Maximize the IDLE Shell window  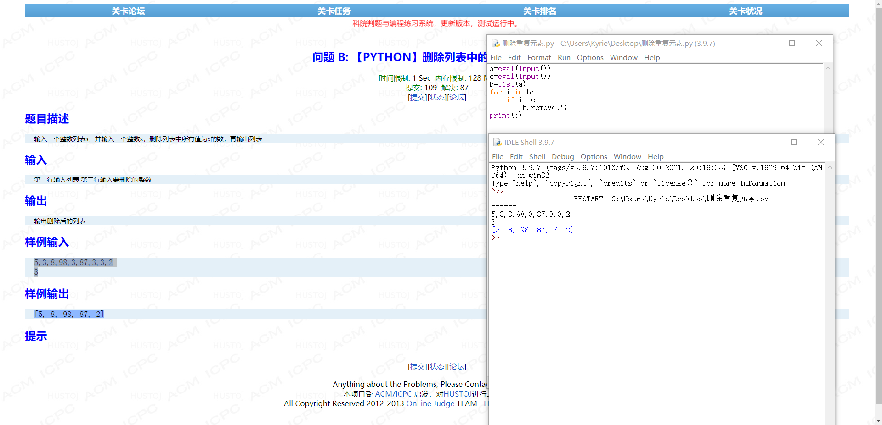click(794, 142)
